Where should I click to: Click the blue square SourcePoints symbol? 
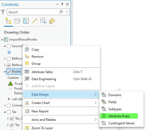click(x=9, y=53)
